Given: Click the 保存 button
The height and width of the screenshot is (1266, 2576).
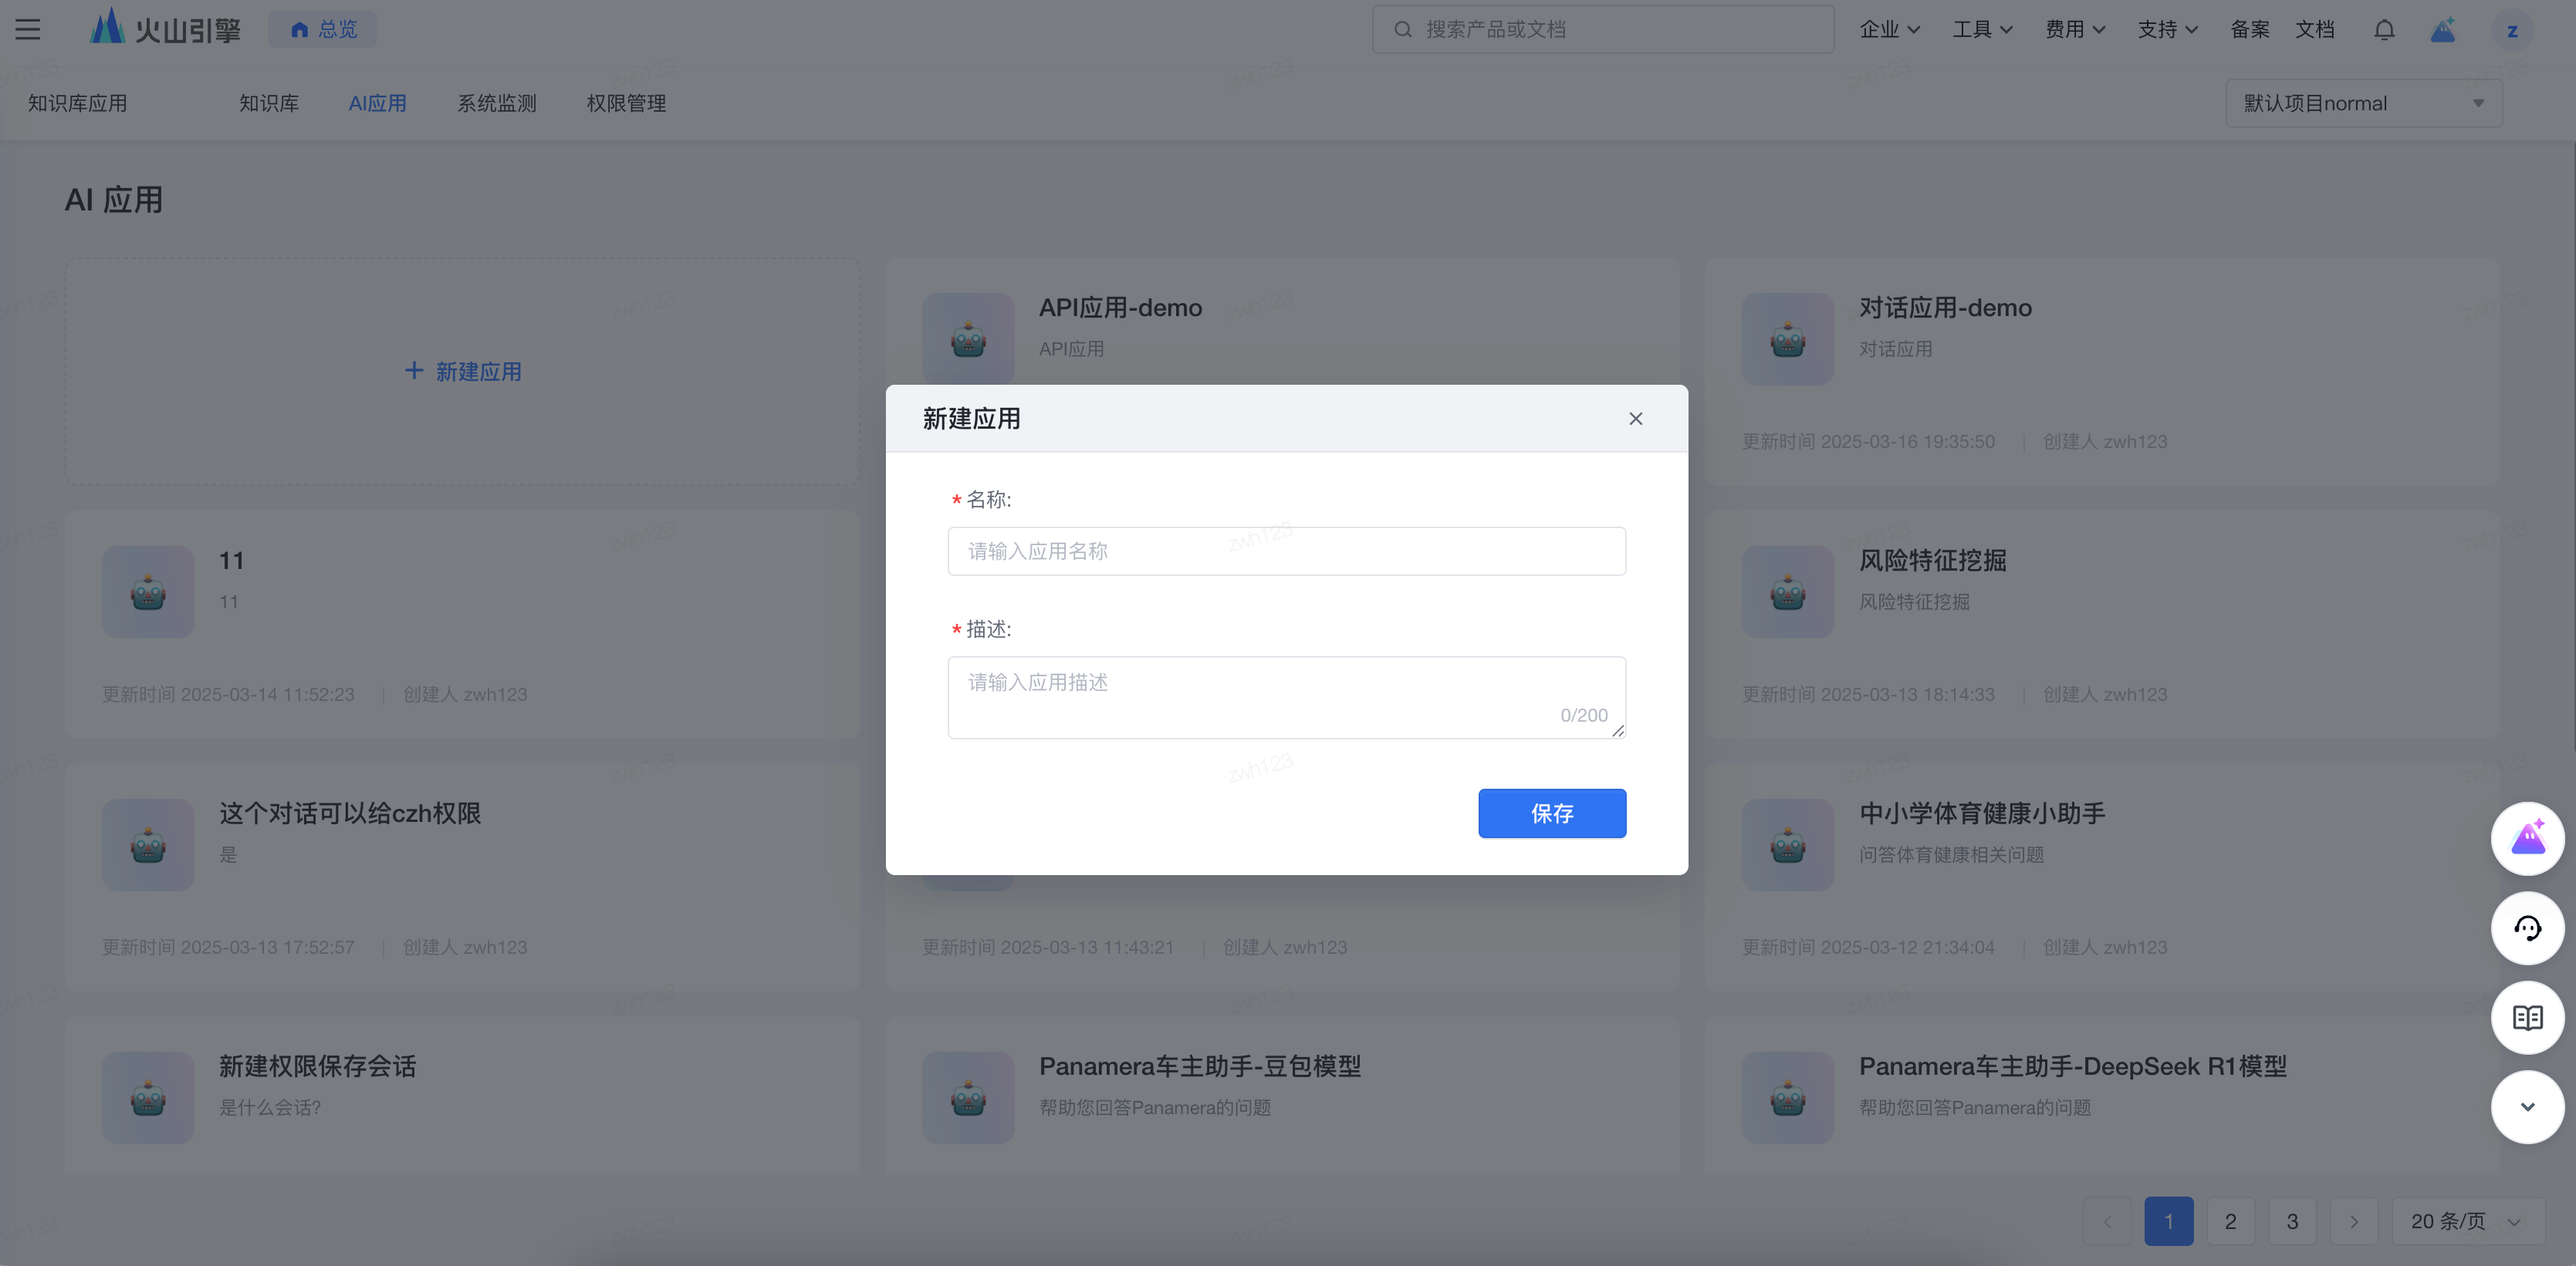Looking at the screenshot, I should tap(1552, 813).
